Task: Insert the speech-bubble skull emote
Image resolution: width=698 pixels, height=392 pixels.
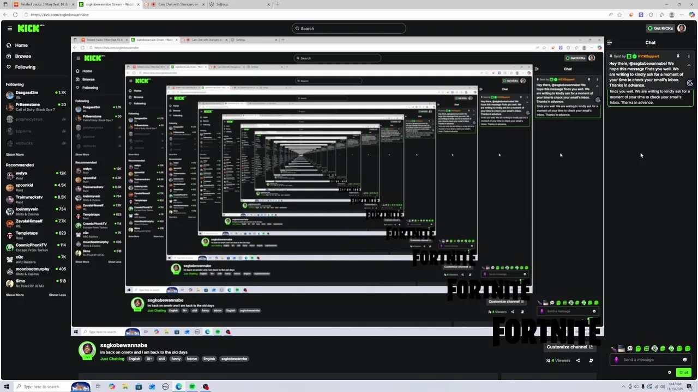Action: 630,348
